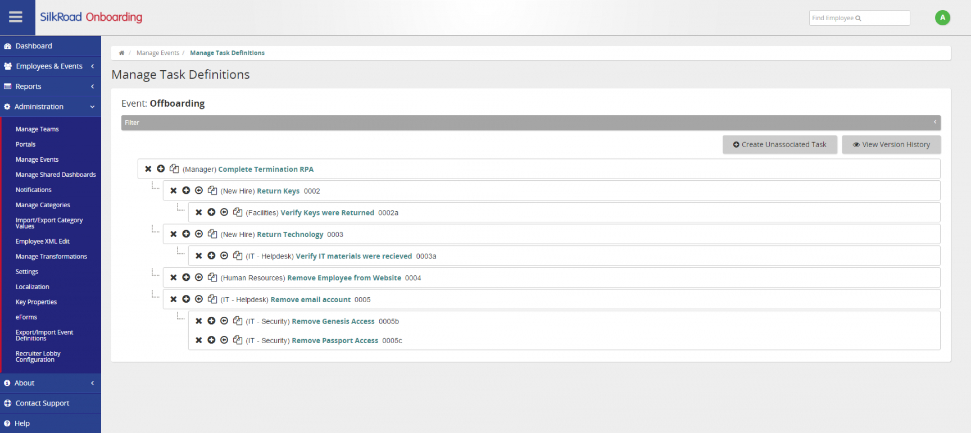This screenshot has height=433, width=971.
Task: Copy the Remove Genesis Access task
Action: tap(238, 321)
